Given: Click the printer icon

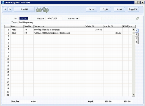Looking at the screenshot, I should point(39,10).
